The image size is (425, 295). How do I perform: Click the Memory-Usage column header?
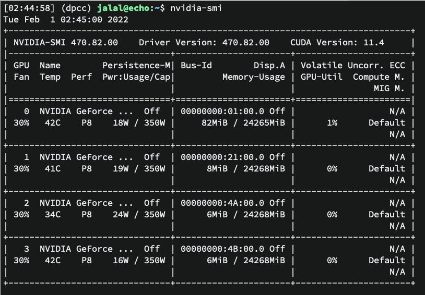tap(254, 77)
